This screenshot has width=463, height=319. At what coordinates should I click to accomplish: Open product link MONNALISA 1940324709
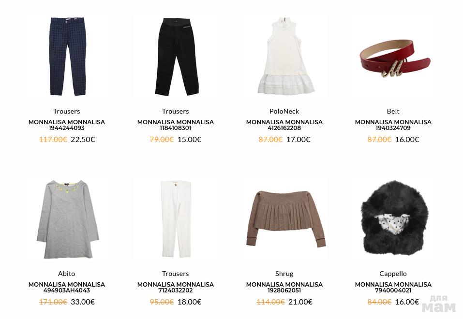393,125
